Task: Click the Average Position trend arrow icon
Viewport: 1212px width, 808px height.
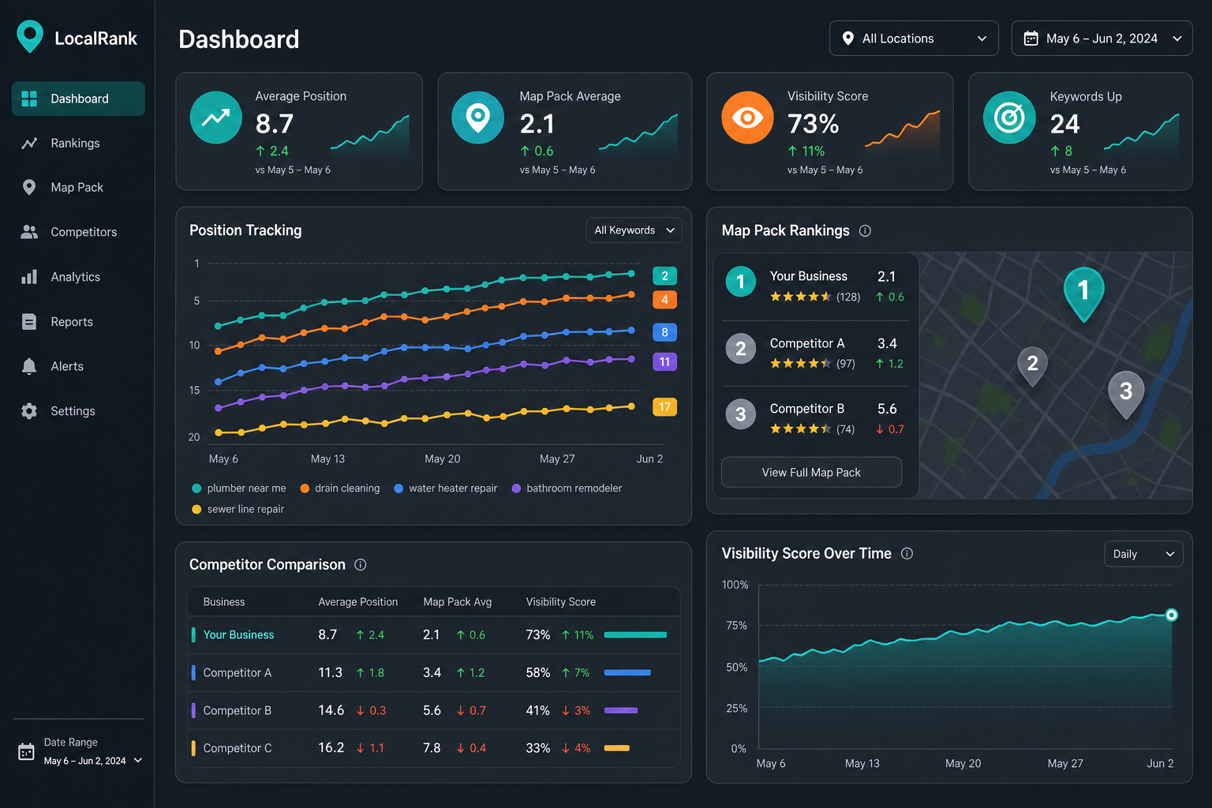Action: click(216, 118)
